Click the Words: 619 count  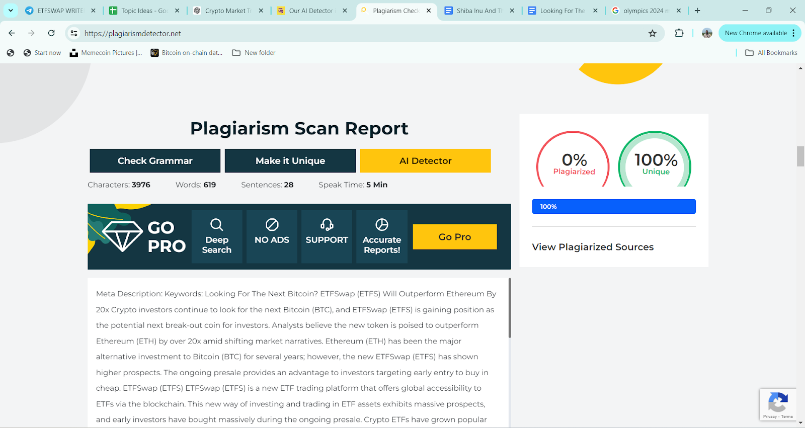196,185
